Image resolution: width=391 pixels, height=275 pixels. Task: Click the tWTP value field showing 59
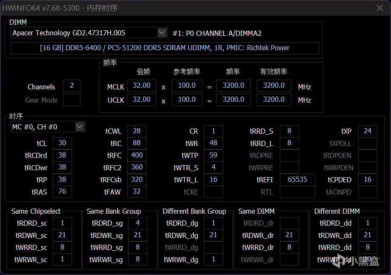coord(213,155)
